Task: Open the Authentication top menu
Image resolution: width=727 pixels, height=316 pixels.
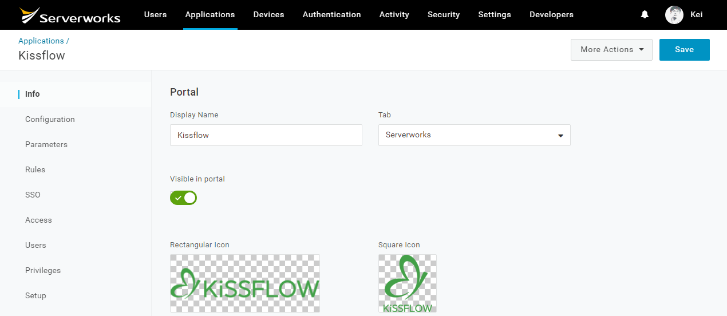Action: click(x=331, y=15)
